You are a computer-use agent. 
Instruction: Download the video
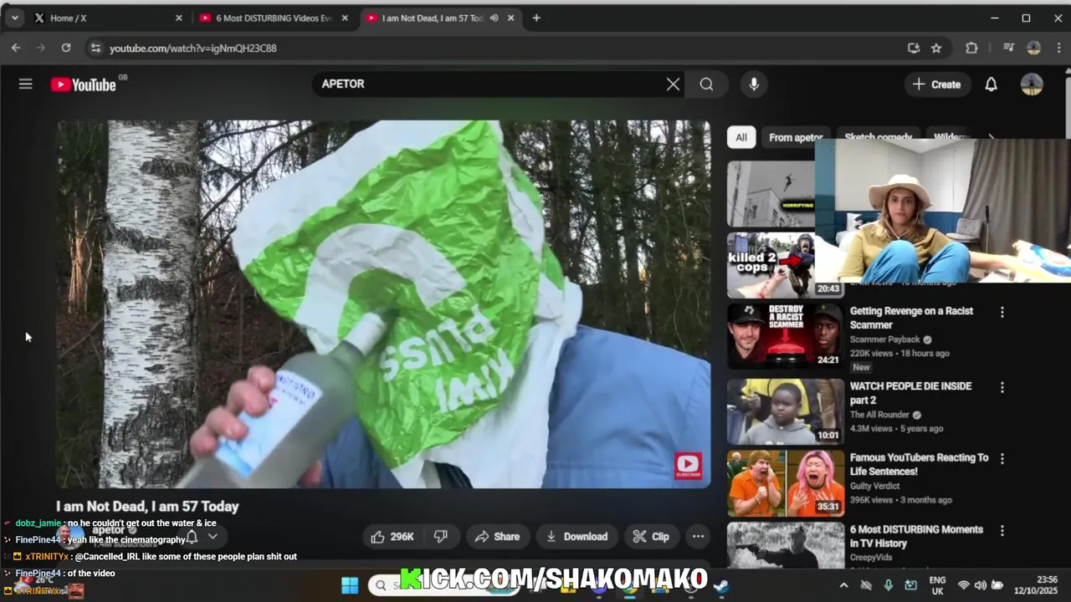[x=576, y=537]
